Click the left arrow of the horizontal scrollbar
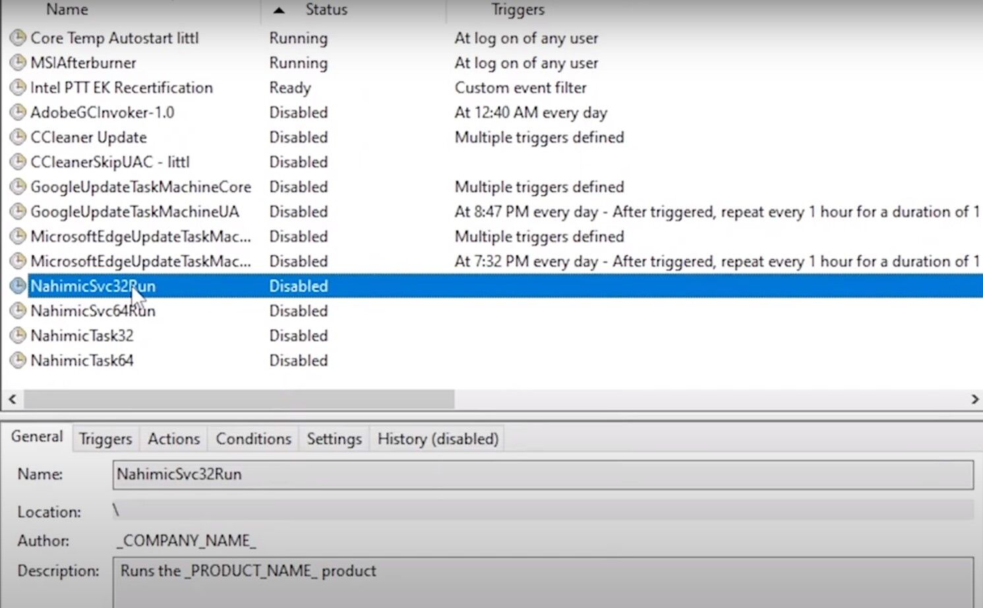 [12, 399]
